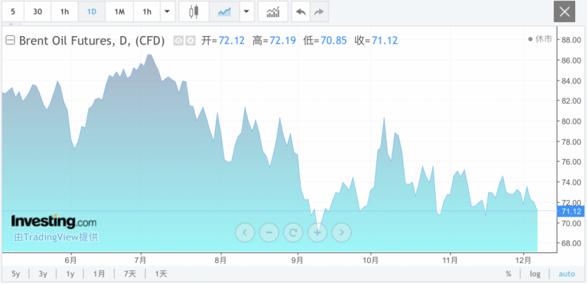The width and height of the screenshot is (587, 284).
Task: Set the date range to 7天
Action: pos(129,274)
